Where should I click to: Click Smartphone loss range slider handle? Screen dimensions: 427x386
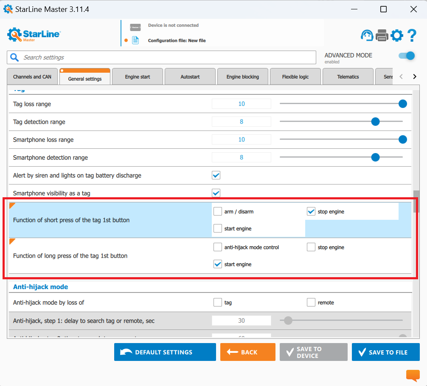402,139
